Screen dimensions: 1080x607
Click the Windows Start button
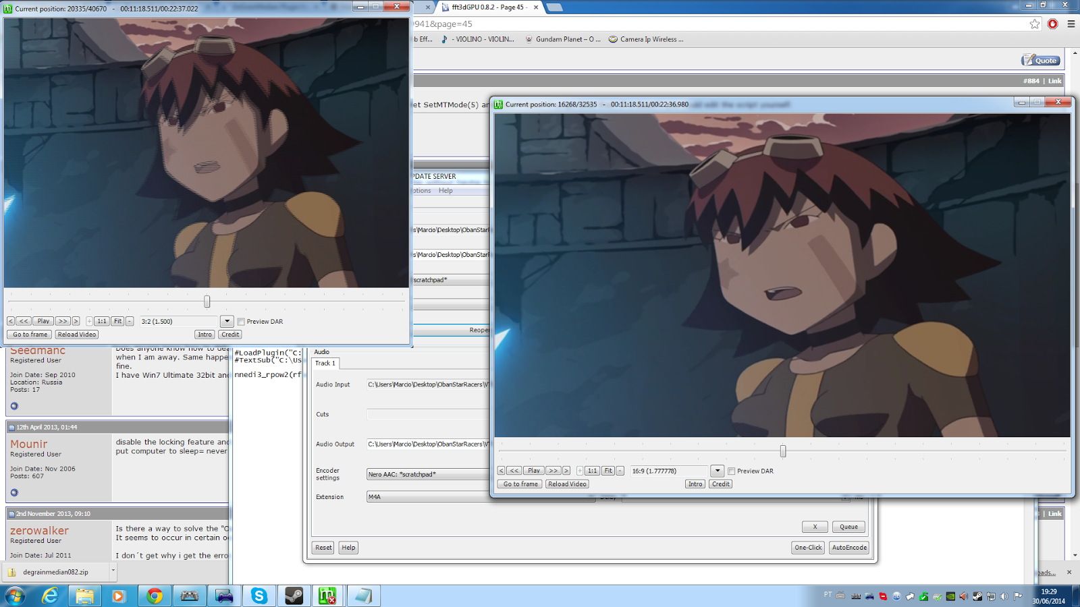[x=15, y=596]
